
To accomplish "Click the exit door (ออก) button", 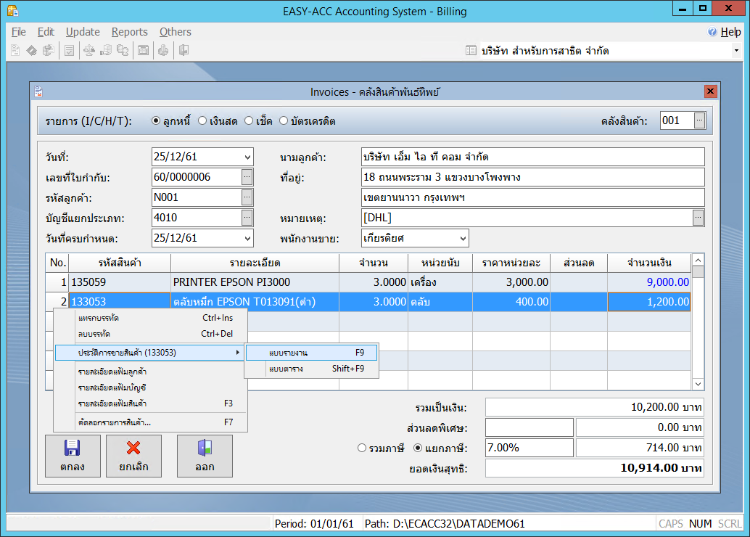I will (x=205, y=455).
